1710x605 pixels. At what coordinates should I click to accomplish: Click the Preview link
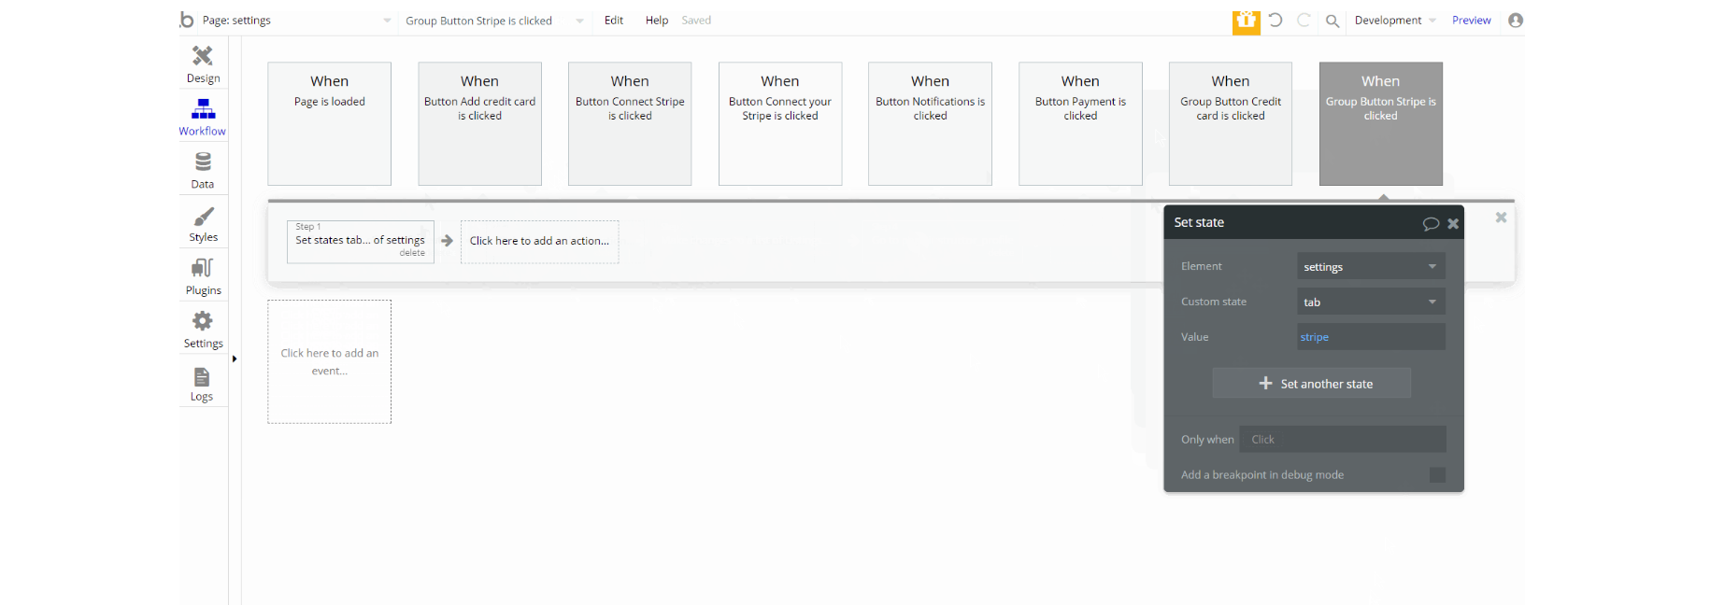[1472, 21]
